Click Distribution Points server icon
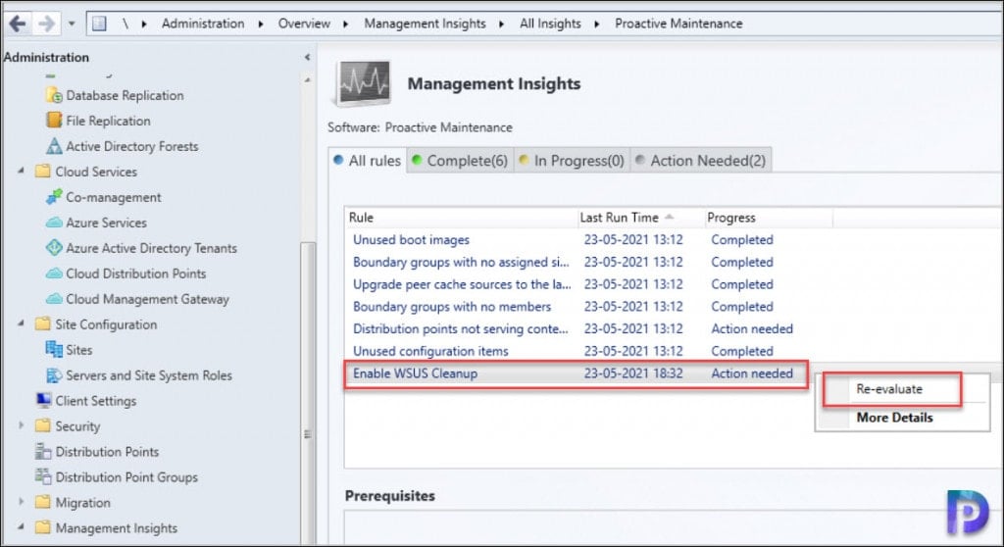Image resolution: width=1004 pixels, height=547 pixels. [43, 452]
